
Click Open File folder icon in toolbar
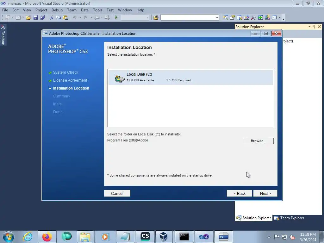[x=28, y=18]
